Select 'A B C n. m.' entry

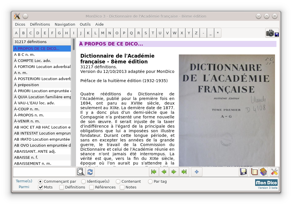tap(42, 54)
